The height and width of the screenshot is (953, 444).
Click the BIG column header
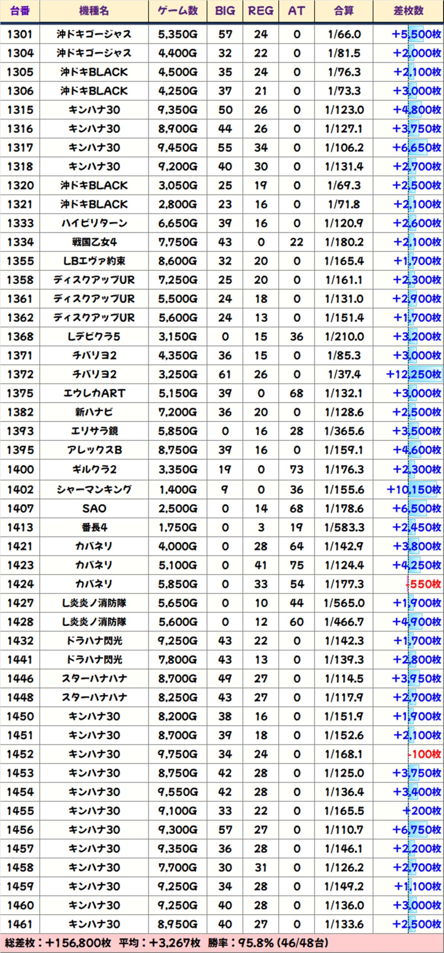[x=225, y=11]
